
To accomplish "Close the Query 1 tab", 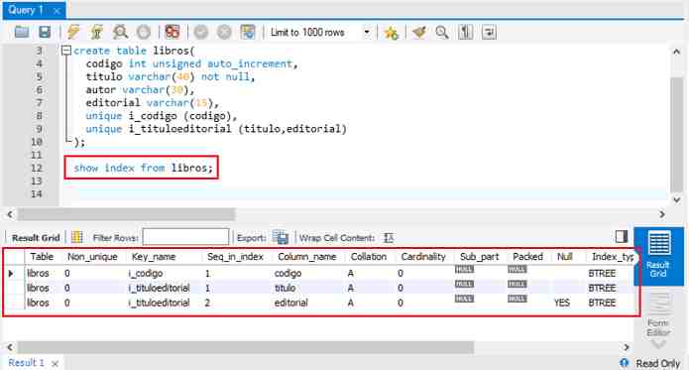I will 57,11.
